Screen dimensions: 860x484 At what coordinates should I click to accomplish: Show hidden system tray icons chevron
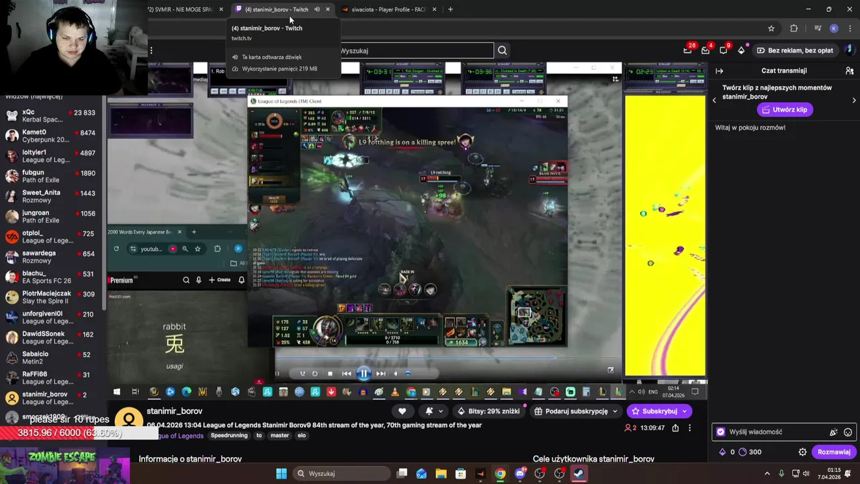point(767,473)
